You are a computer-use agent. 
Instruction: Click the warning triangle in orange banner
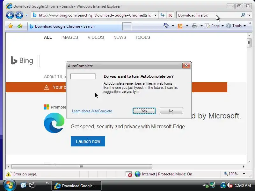47,87
